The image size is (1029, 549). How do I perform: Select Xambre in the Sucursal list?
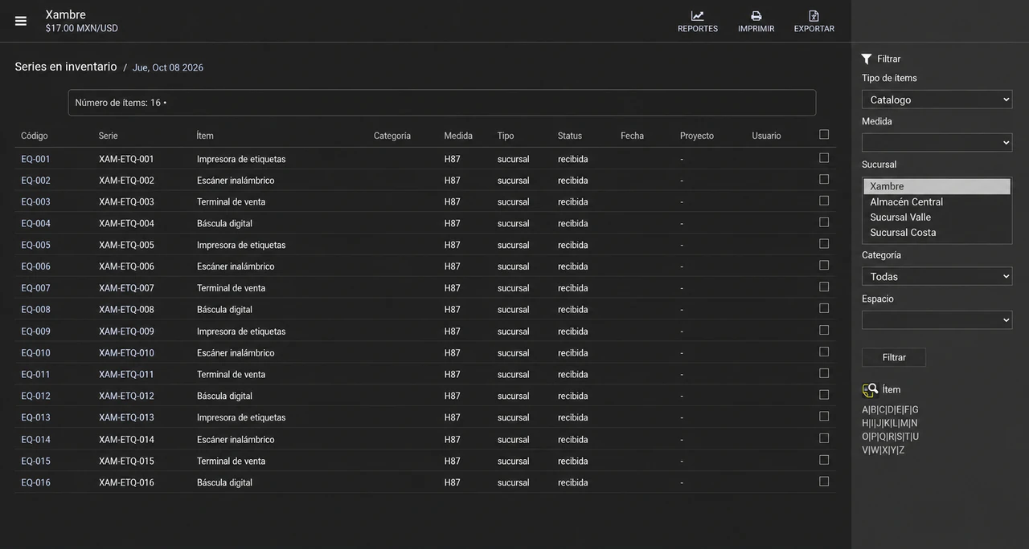937,186
